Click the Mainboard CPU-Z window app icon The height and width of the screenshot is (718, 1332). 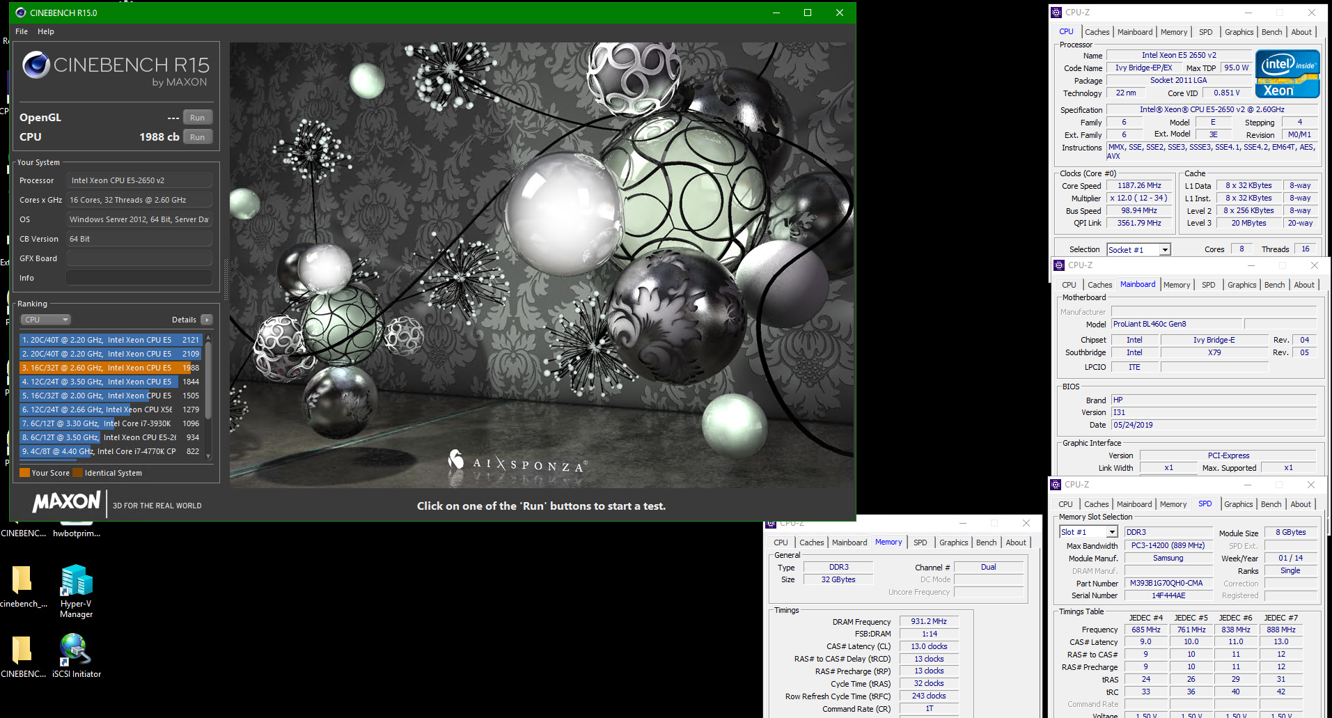tap(1060, 265)
